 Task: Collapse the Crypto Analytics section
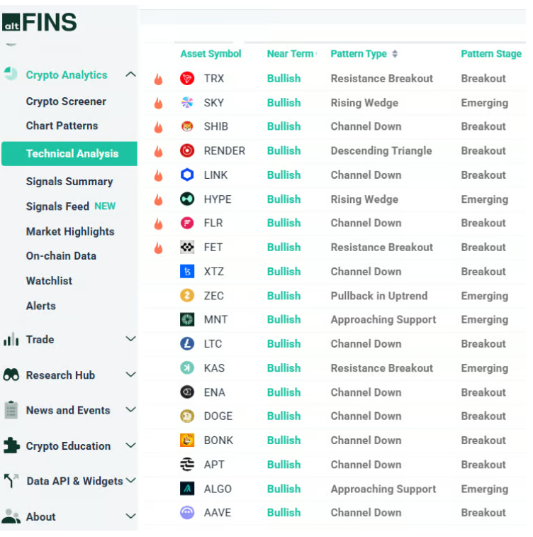tap(130, 74)
